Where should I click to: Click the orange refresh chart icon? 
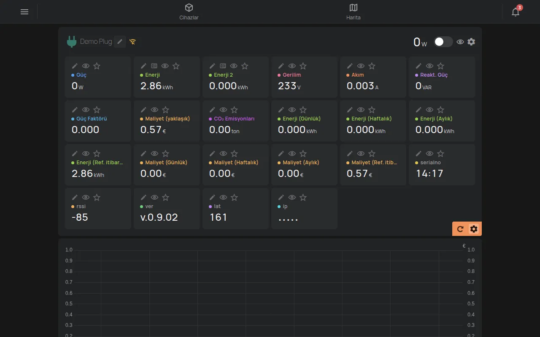pos(460,229)
